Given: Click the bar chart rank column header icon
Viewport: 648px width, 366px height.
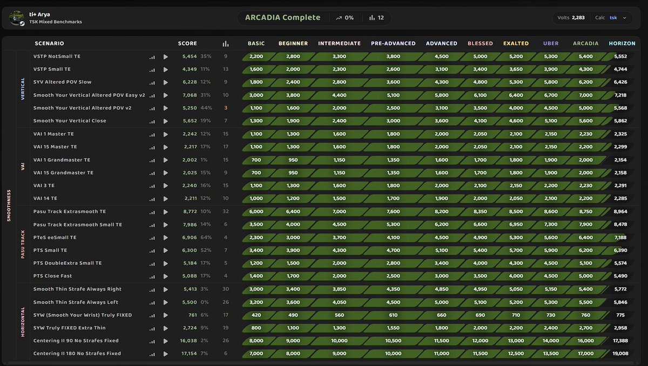Looking at the screenshot, I should pyautogui.click(x=226, y=44).
